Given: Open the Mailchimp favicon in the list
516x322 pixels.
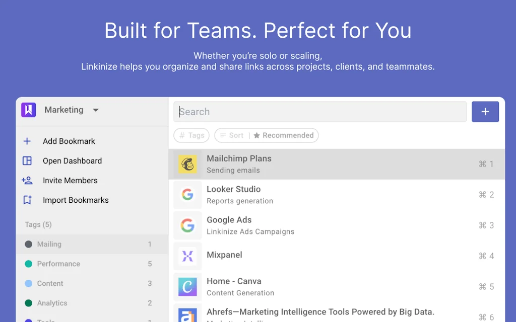Looking at the screenshot, I should pos(187,164).
